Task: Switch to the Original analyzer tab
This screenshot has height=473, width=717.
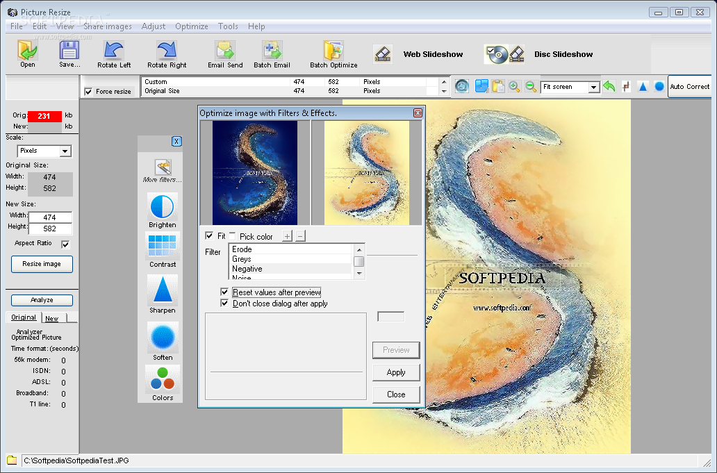Action: [24, 317]
